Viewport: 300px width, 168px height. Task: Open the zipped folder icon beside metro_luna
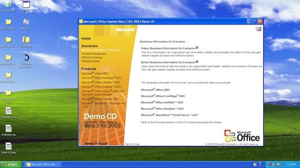click(26, 42)
